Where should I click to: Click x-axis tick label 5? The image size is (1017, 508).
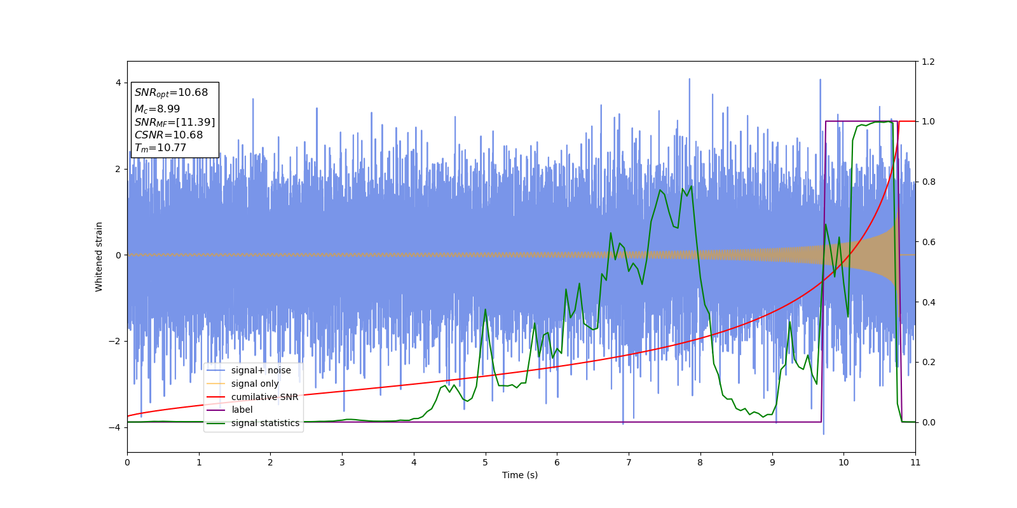tap(486, 462)
